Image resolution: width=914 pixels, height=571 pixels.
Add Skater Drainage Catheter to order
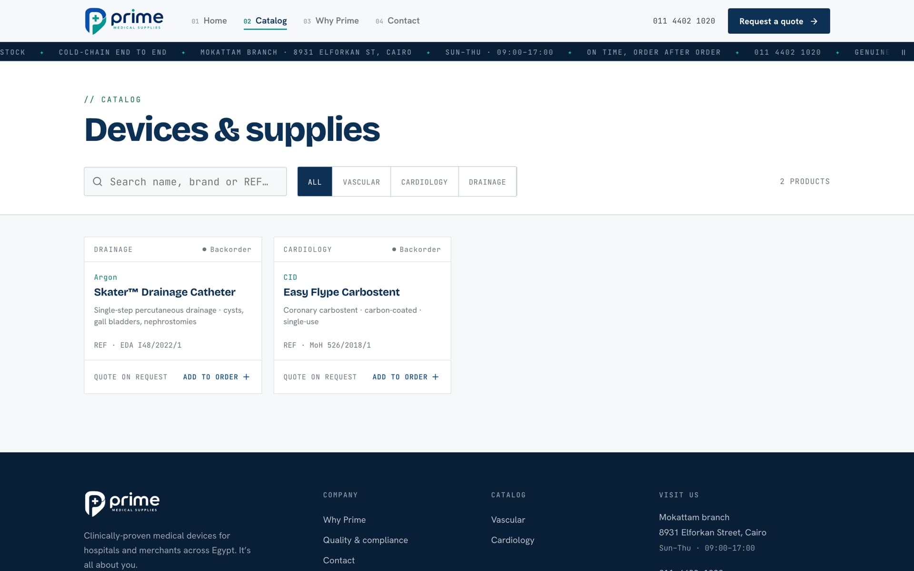click(217, 377)
